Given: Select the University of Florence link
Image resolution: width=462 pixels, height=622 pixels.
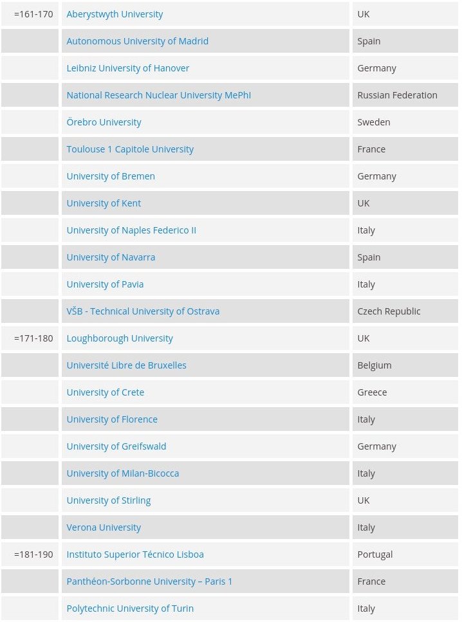Looking at the screenshot, I should [112, 419].
